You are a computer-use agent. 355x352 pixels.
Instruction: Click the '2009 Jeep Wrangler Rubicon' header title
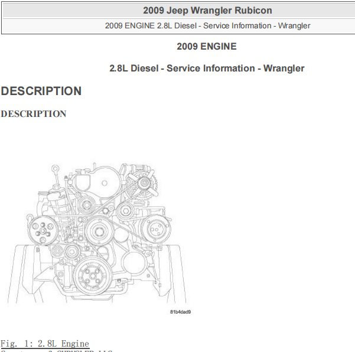click(207, 11)
